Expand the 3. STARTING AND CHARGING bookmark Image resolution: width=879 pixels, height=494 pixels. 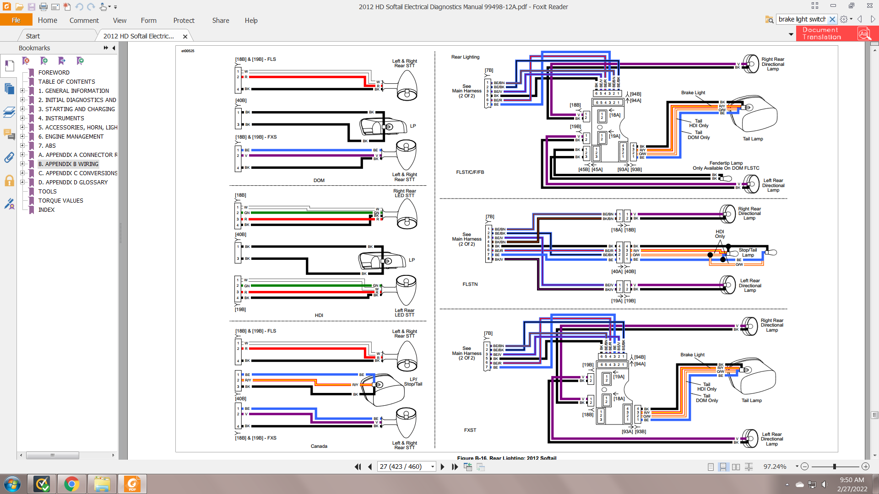tap(22, 109)
